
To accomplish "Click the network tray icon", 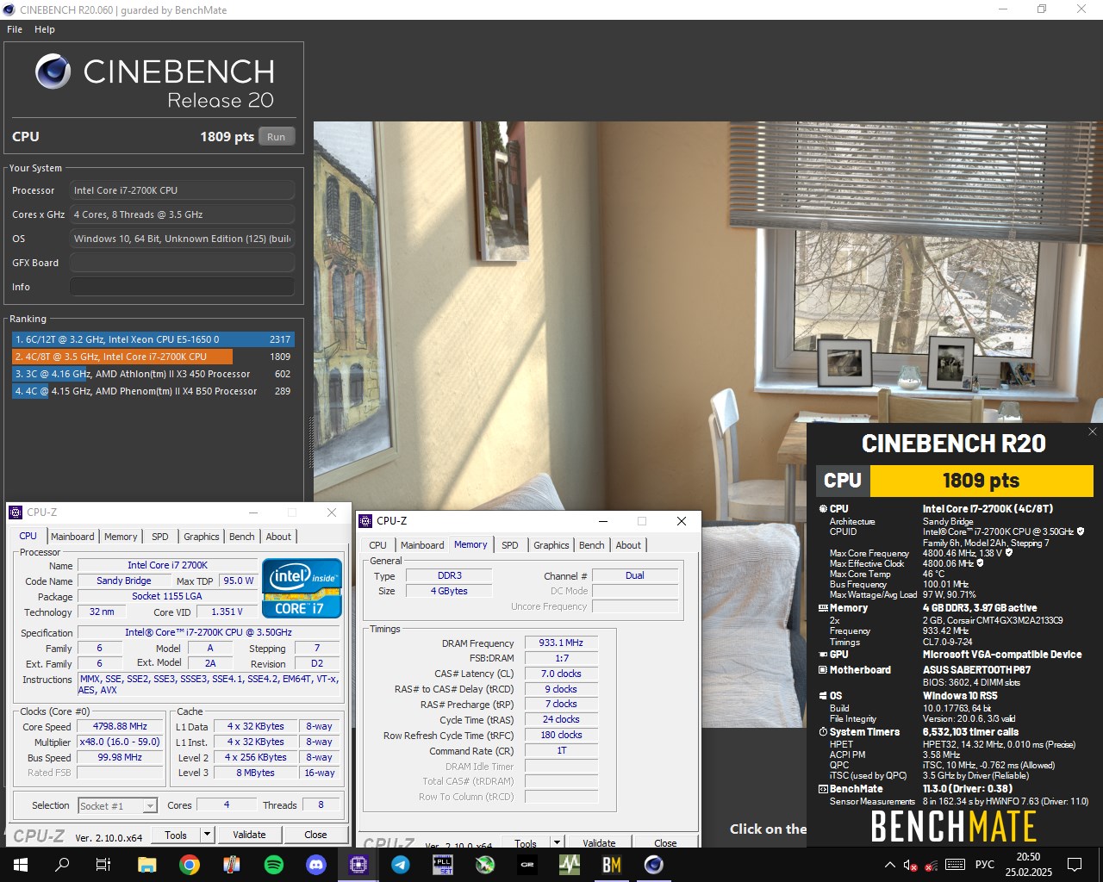I will point(932,865).
